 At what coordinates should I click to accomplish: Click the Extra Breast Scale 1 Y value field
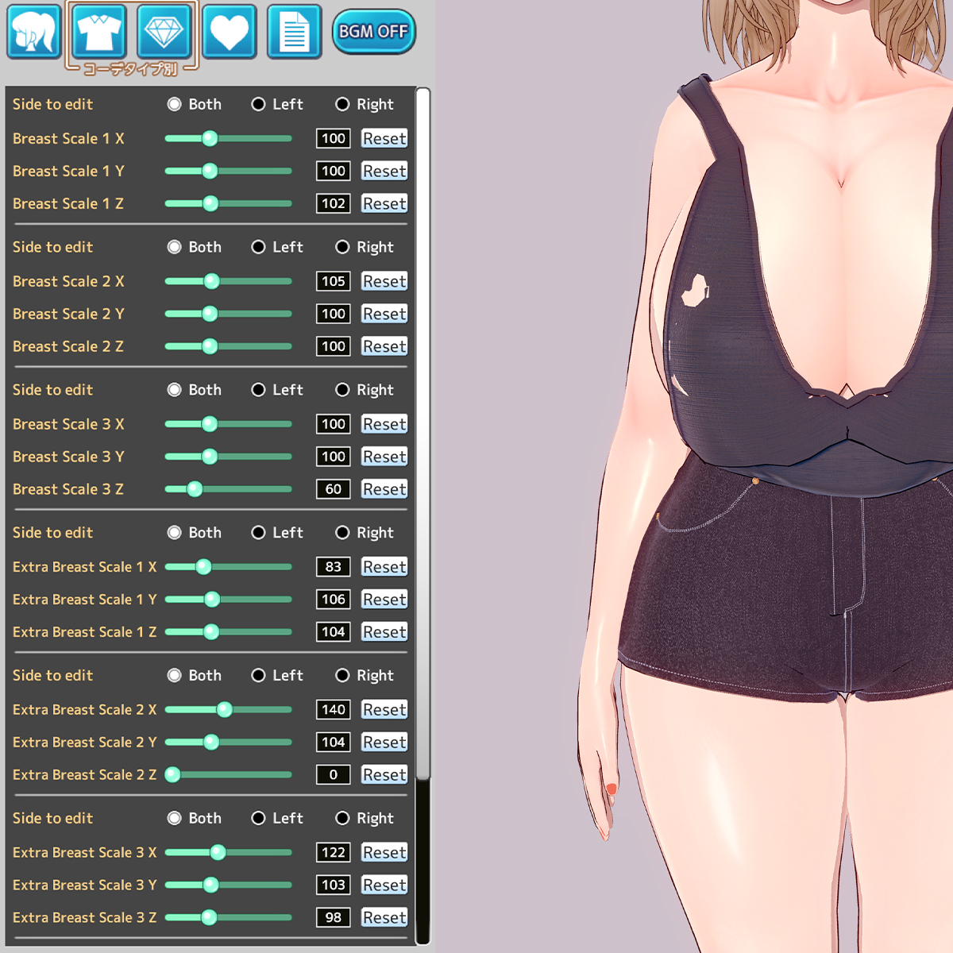coord(334,600)
